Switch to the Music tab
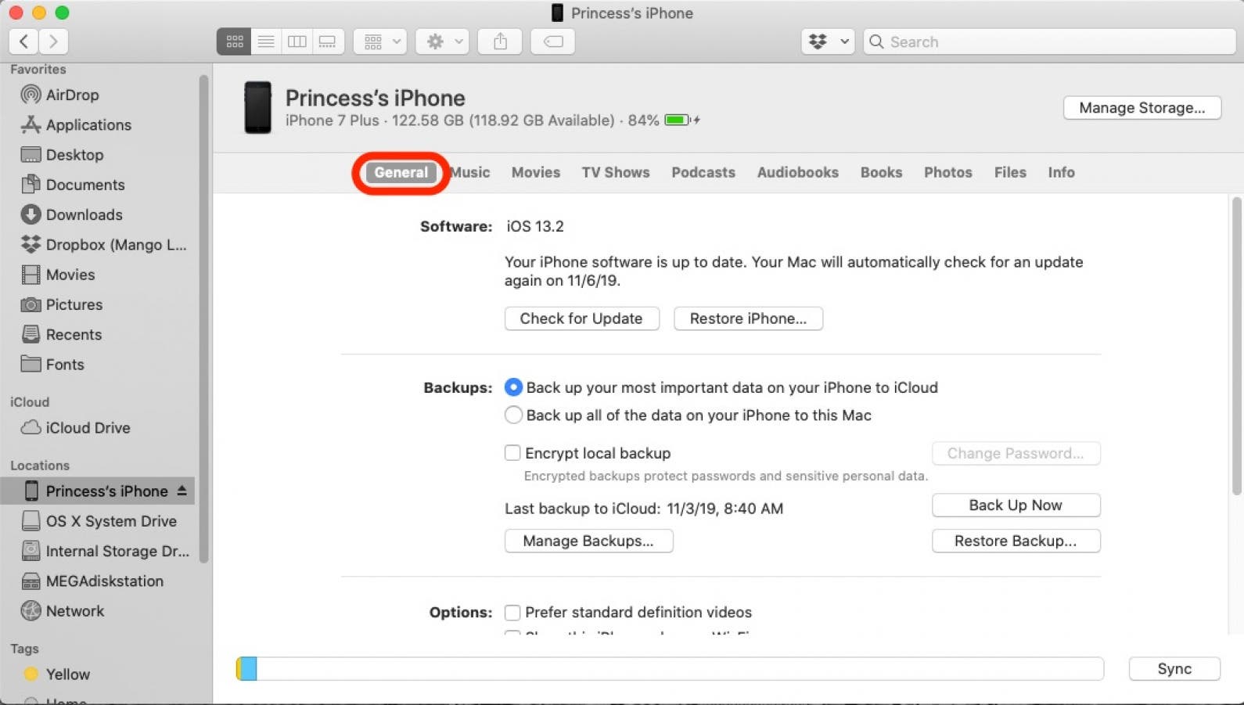This screenshot has height=705, width=1244. [470, 172]
